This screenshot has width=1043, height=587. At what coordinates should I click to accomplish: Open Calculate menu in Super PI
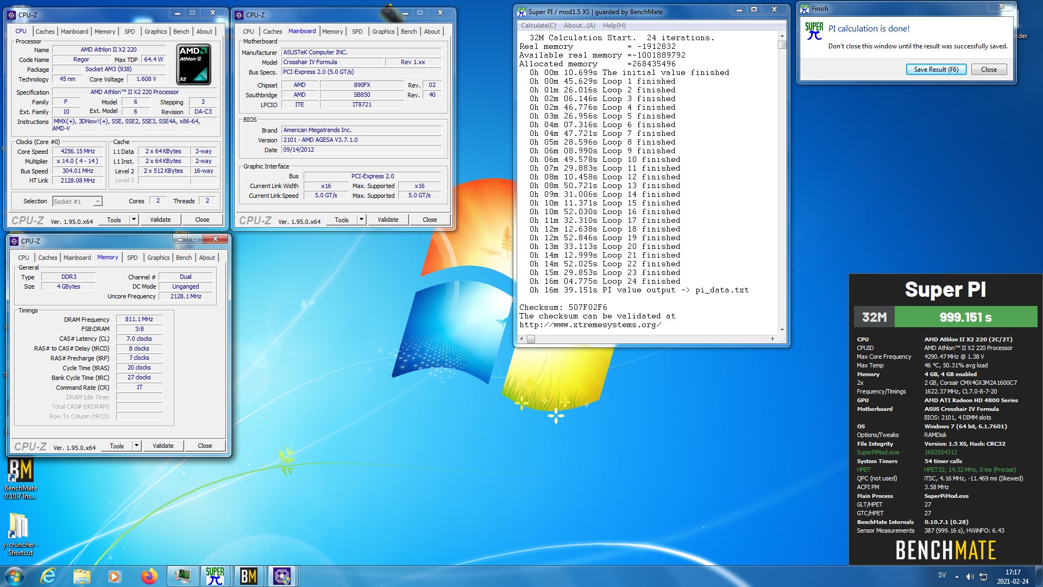tap(538, 26)
